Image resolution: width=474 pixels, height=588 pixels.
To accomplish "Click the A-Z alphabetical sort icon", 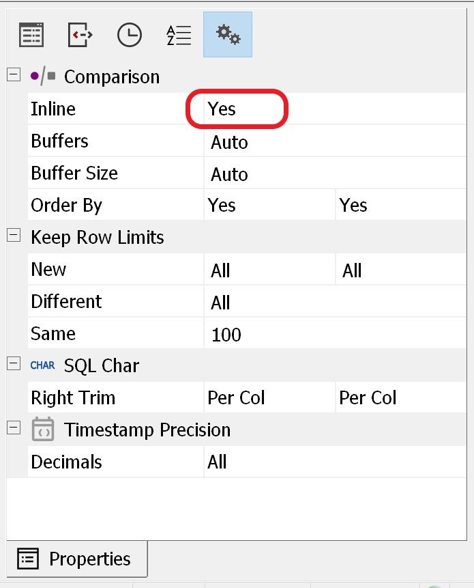I will pos(179,35).
